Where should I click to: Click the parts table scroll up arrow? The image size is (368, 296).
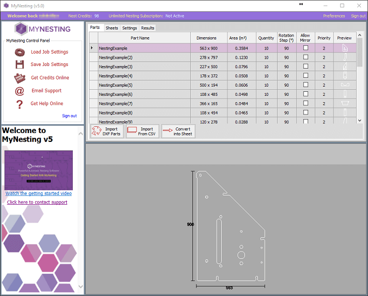[x=360, y=35]
